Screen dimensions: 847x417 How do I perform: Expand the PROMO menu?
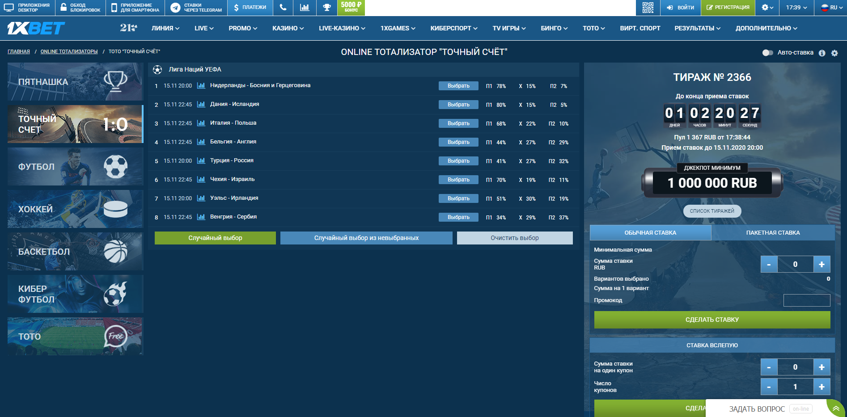click(243, 28)
